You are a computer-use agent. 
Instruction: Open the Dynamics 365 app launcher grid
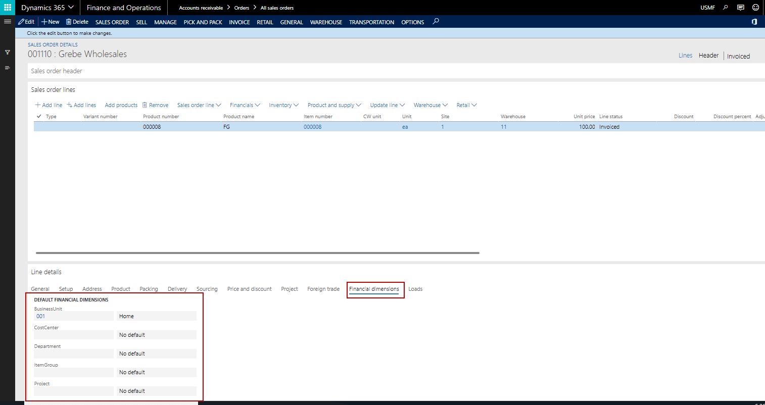point(8,8)
